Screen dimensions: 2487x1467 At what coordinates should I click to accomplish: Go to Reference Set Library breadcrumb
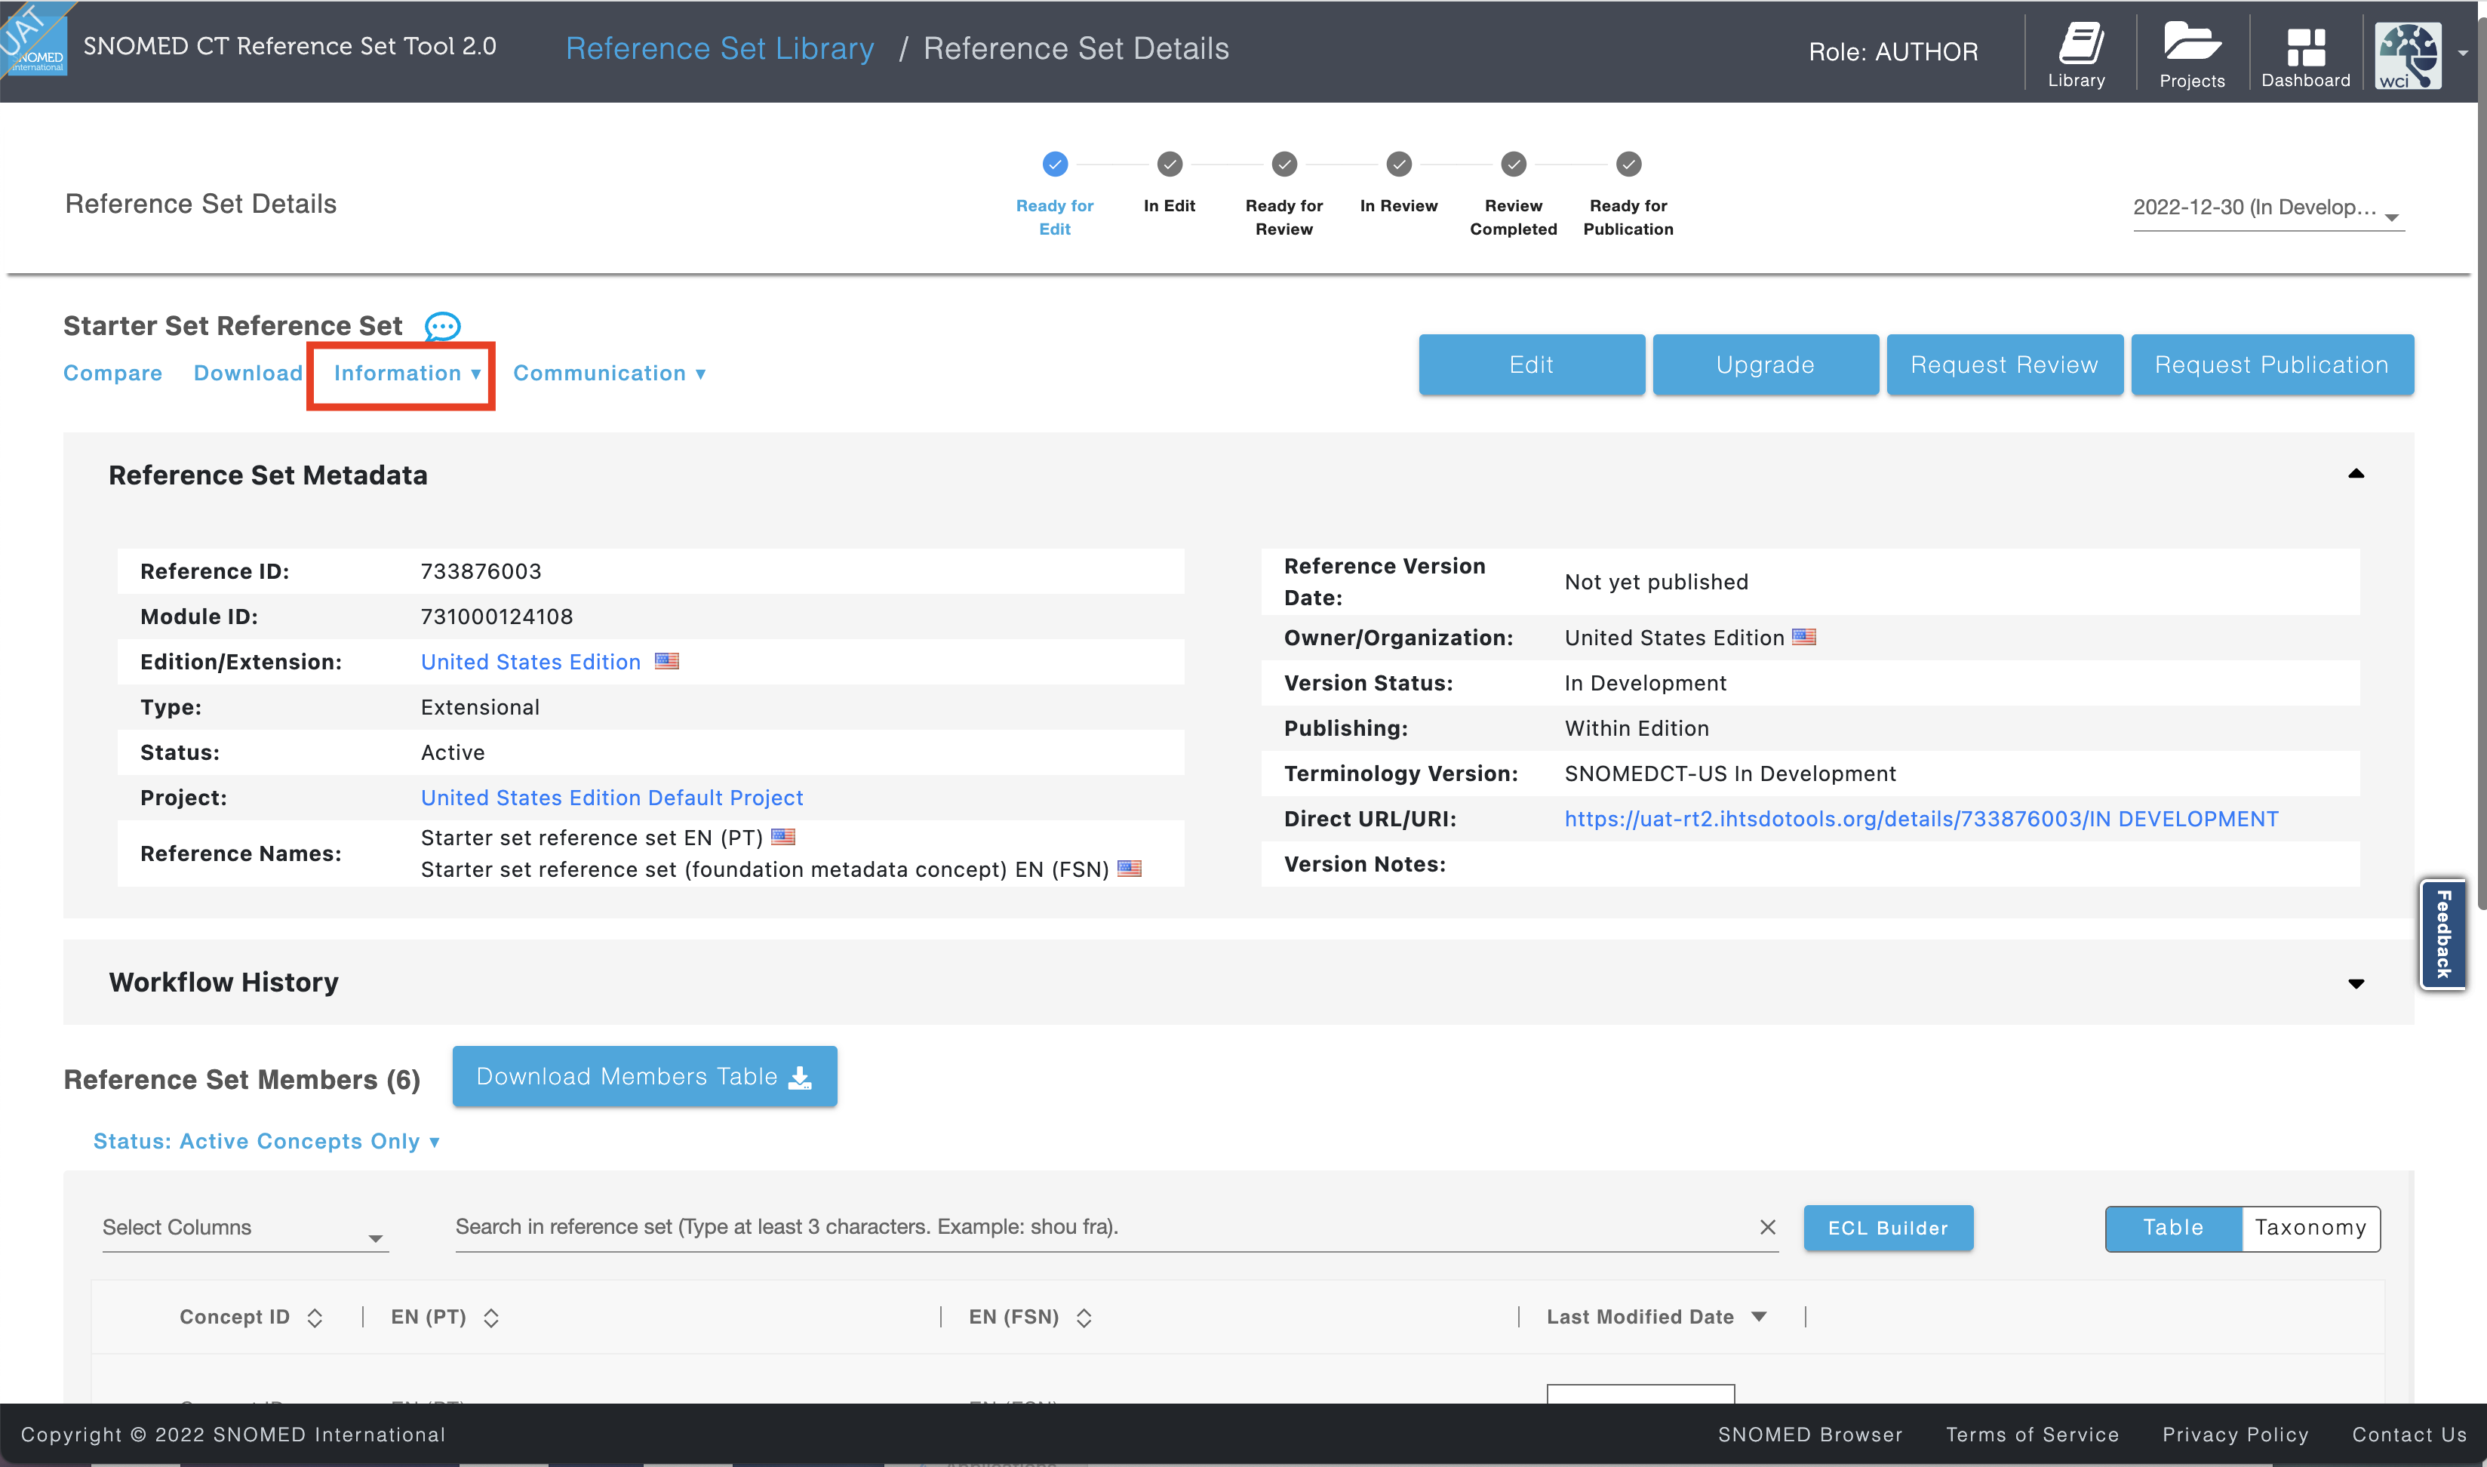720,48
